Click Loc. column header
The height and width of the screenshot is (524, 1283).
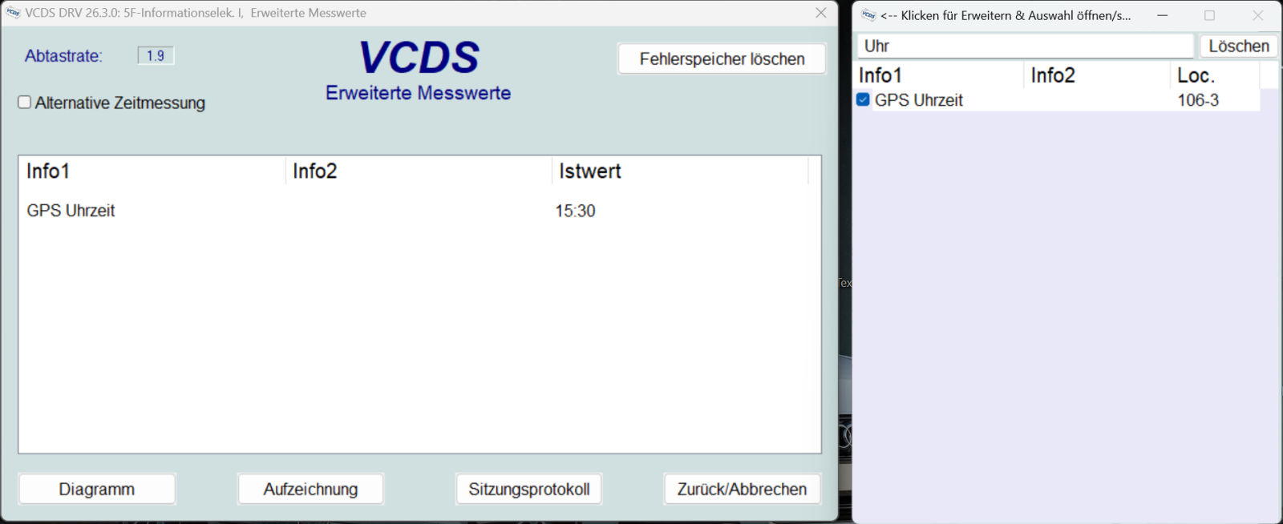(x=1215, y=75)
